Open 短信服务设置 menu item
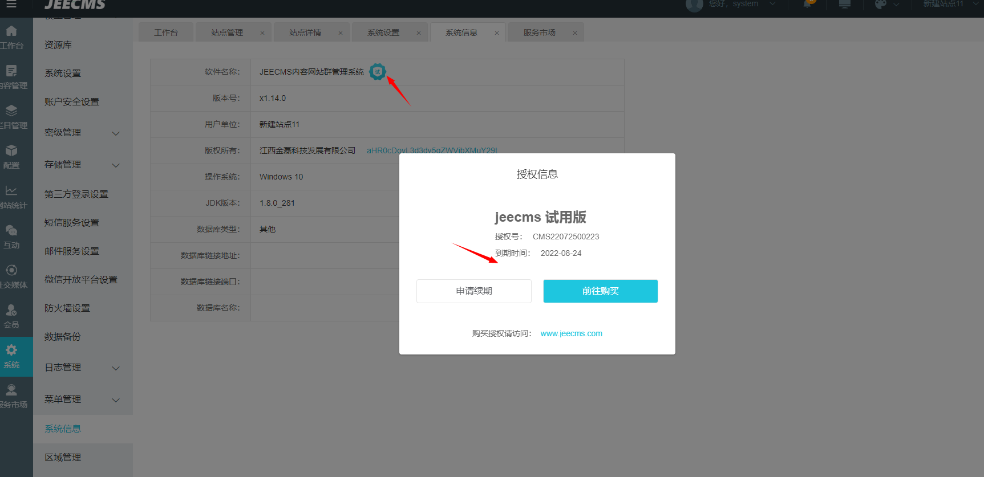 72,223
